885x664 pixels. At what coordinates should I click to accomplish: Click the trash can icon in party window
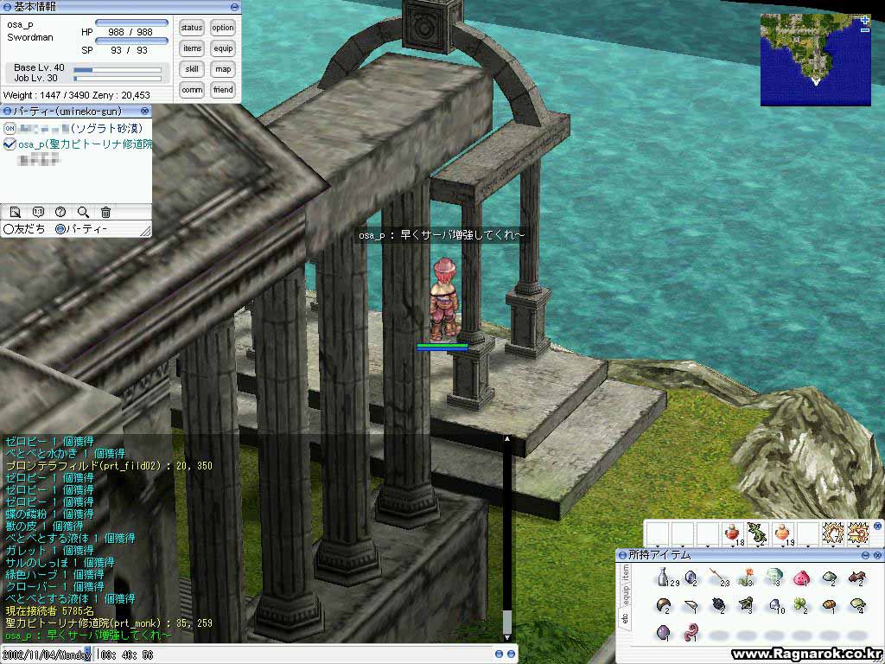[105, 213]
